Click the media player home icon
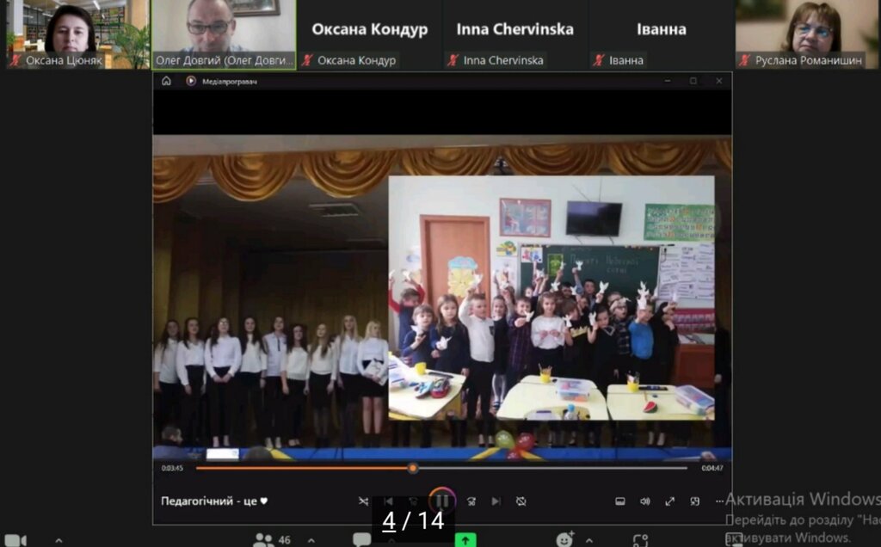881x547 pixels. click(166, 81)
